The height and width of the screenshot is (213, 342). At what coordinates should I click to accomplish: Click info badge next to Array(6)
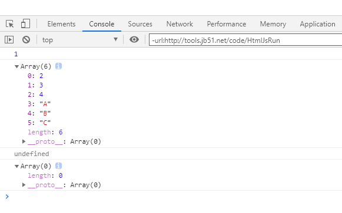point(58,66)
